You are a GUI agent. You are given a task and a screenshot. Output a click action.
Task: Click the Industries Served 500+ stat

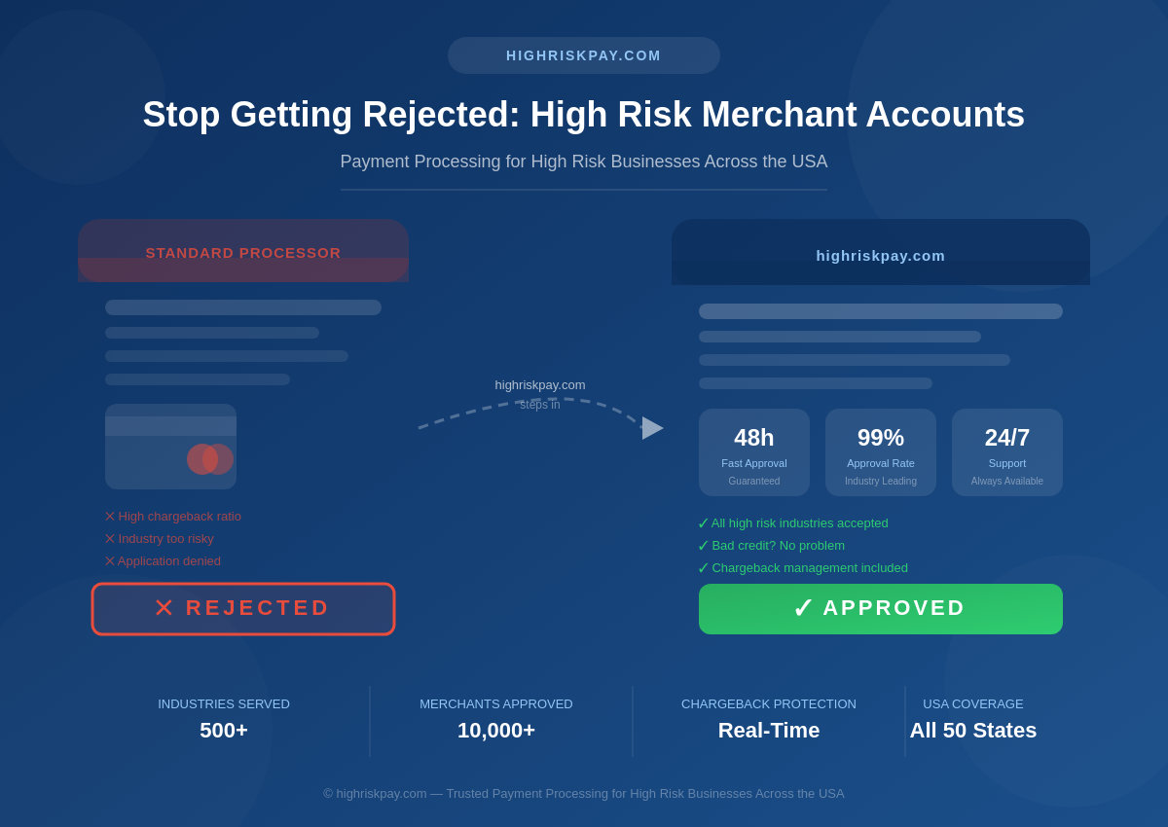[224, 718]
